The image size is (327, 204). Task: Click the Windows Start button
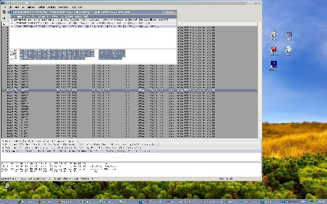(x=7, y=201)
